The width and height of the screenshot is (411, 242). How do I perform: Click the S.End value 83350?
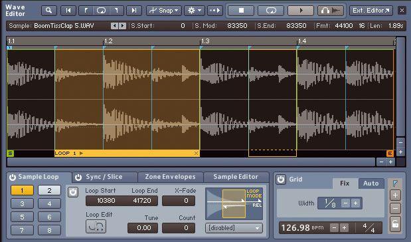point(296,26)
